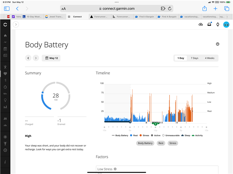Viewport: 233px width, 174px height.
Task: Open the Badges trophy icon in sidebar
Action: (x=5, y=143)
